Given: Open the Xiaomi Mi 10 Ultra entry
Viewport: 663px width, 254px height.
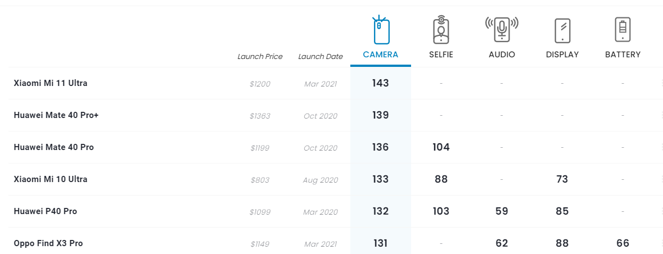Looking at the screenshot, I should pyautogui.click(x=51, y=179).
